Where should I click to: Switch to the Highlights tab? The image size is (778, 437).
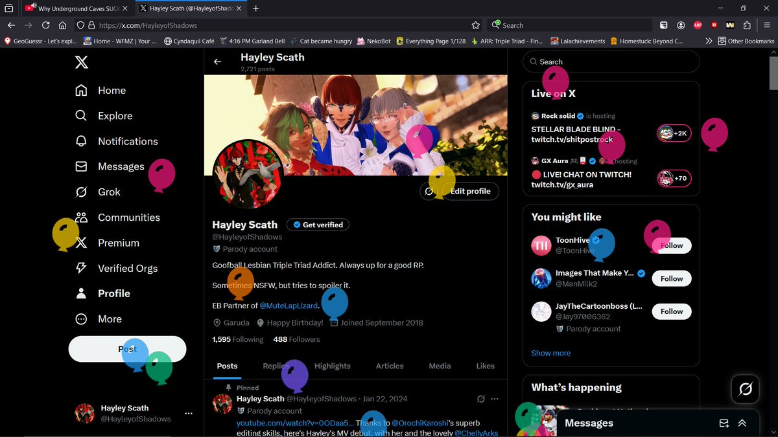click(x=333, y=366)
